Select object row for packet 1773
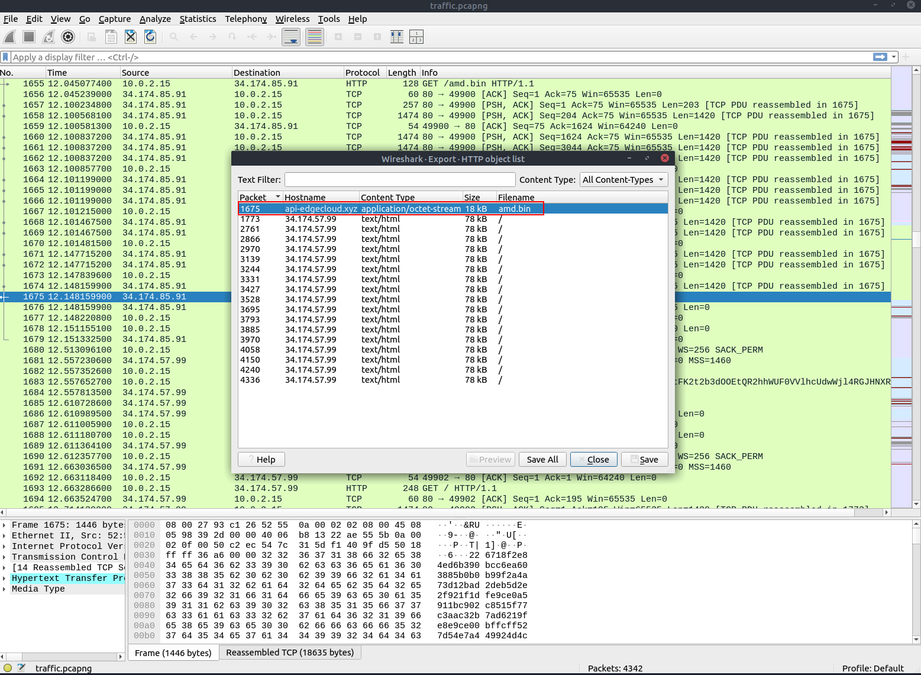 453,219
